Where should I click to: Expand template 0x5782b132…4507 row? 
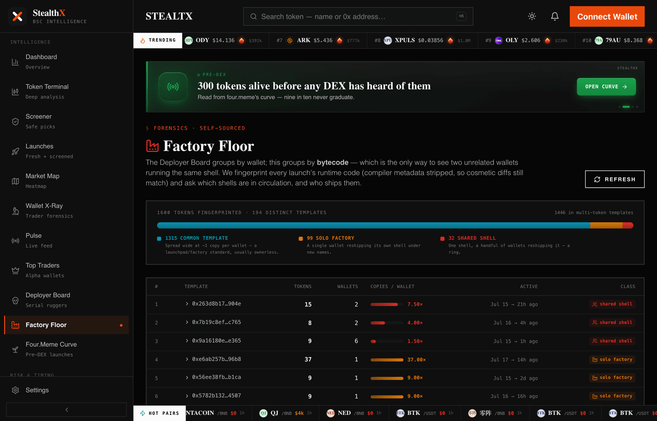pyautogui.click(x=187, y=396)
